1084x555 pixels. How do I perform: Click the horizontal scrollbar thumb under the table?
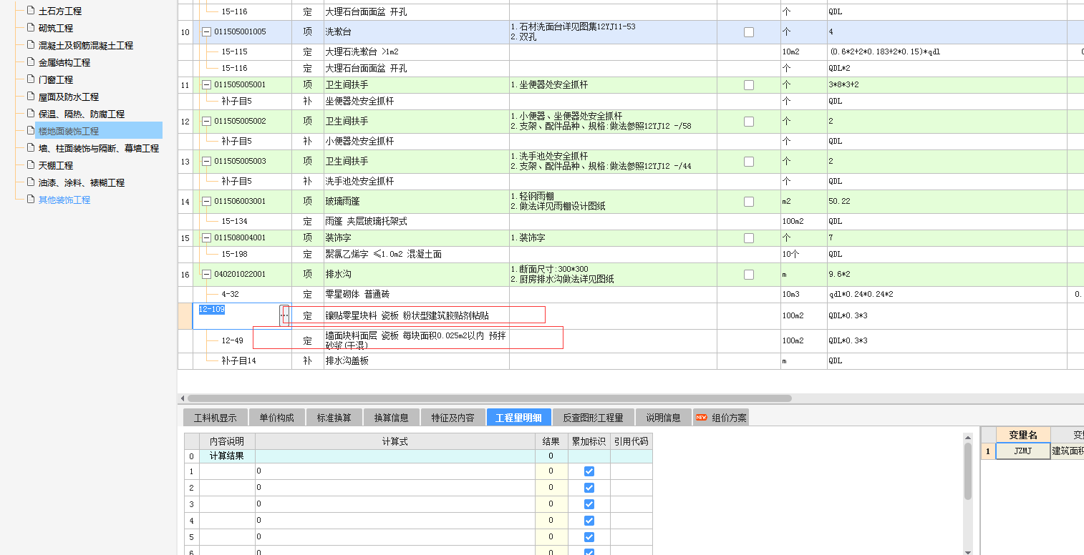click(x=490, y=398)
